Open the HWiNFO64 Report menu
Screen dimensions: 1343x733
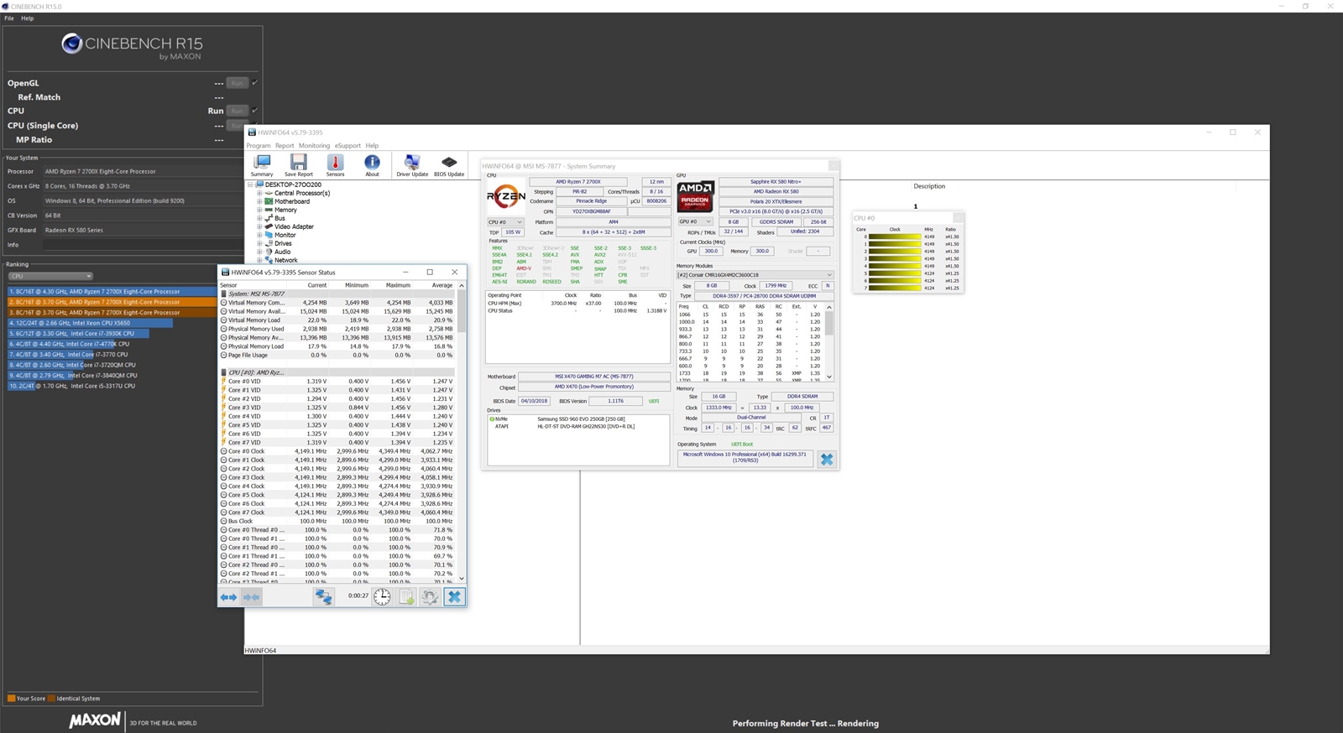point(285,146)
